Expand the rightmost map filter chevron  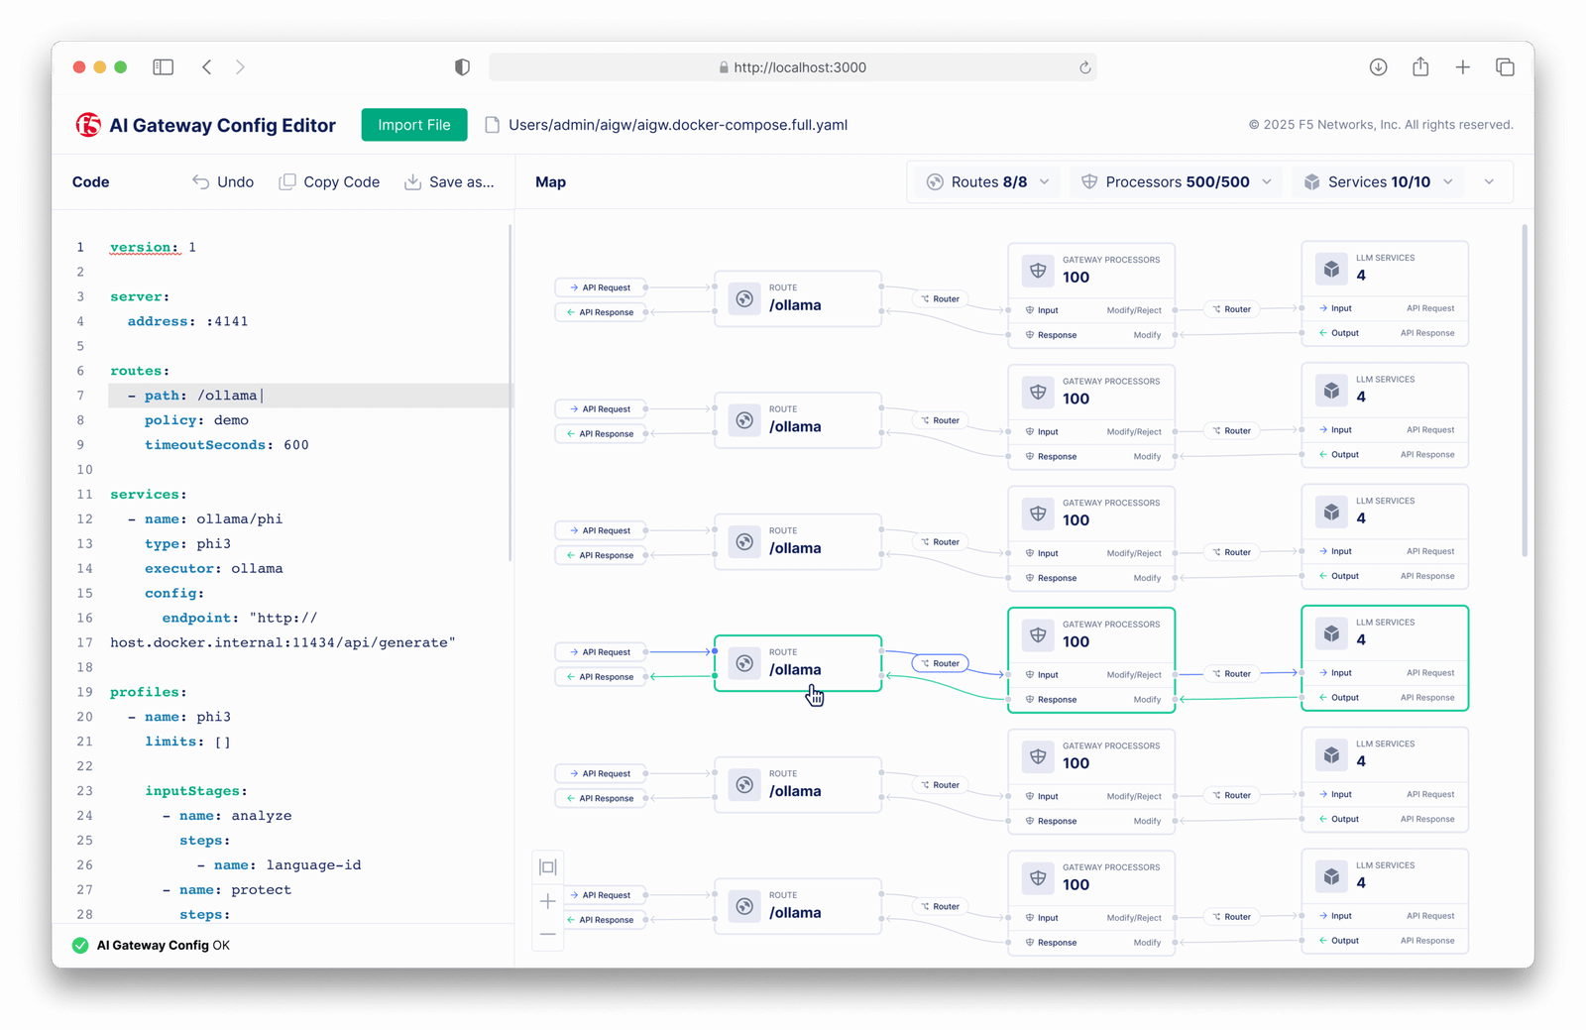1489,182
